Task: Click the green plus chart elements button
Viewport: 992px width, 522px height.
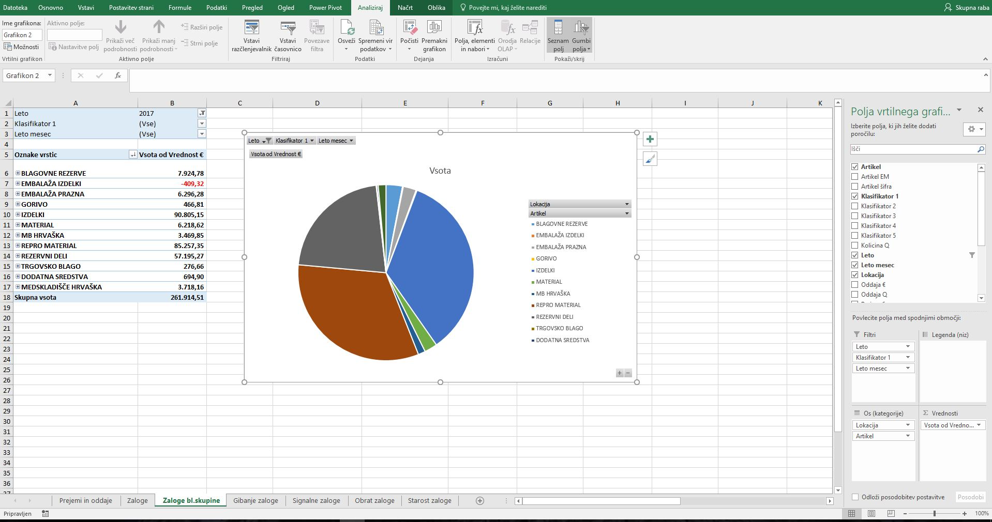Action: [650, 139]
